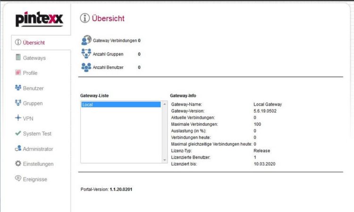The width and height of the screenshot is (354, 212).
Task: Click the Lizenz-Typ value Release
Action: [261, 151]
